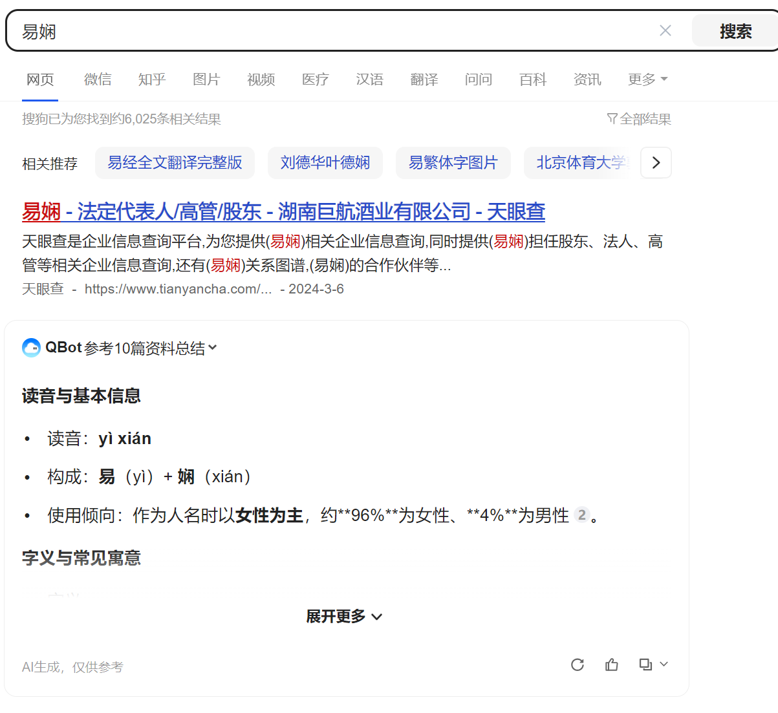This screenshot has height=713, width=778.
Task: Choose suggestion 刘德华叶德娴
Action: click(325, 163)
